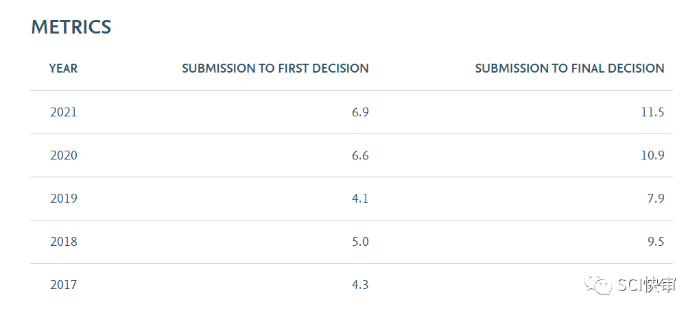The width and height of the screenshot is (699, 315).
Task: Click the 11.5 final decision value
Action: click(652, 112)
